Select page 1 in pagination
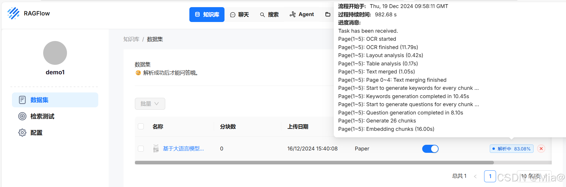 (x=490, y=176)
